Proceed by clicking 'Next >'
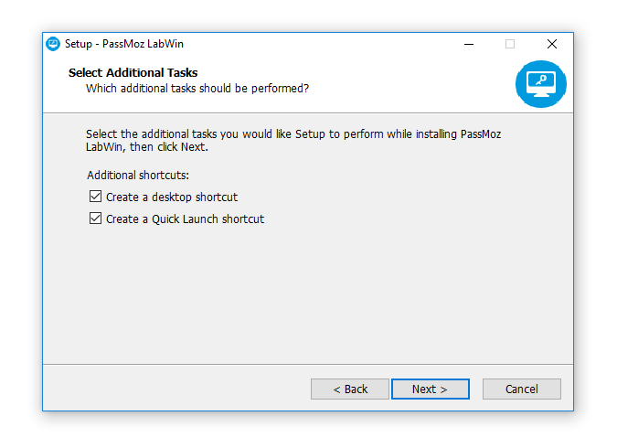This screenshot has width=617, height=448. [431, 389]
